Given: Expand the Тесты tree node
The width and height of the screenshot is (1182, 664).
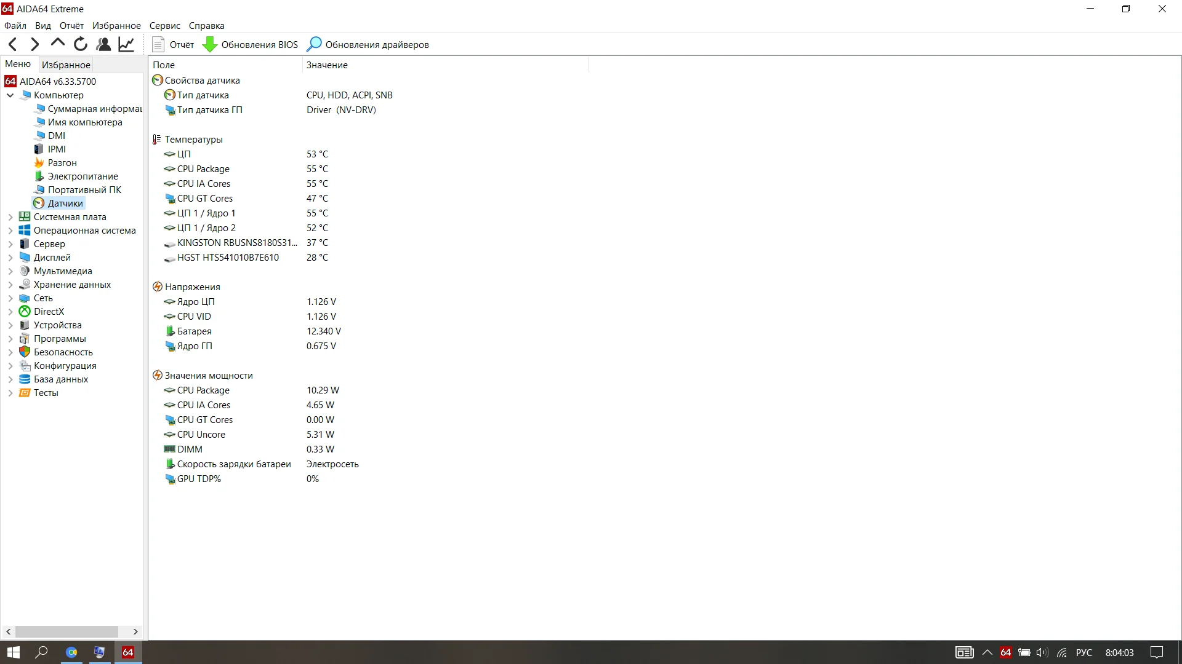Looking at the screenshot, I should coord(10,393).
